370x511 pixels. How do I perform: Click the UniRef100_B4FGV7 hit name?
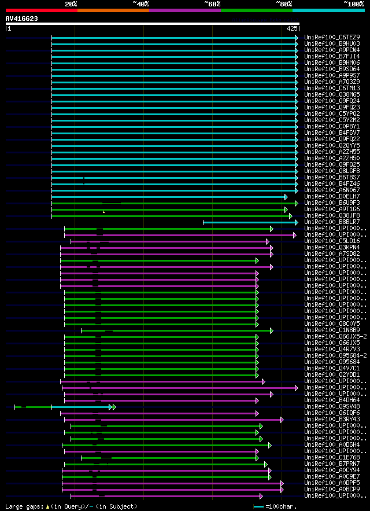coord(332,133)
